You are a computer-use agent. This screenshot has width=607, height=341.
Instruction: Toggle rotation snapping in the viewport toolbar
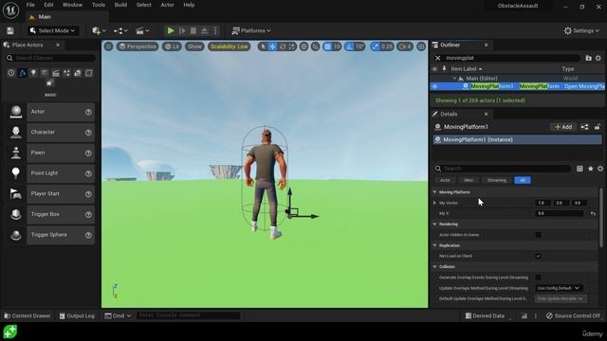coord(350,46)
